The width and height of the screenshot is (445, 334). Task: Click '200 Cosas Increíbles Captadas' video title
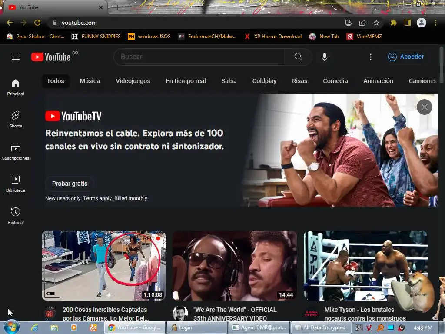[x=105, y=314]
